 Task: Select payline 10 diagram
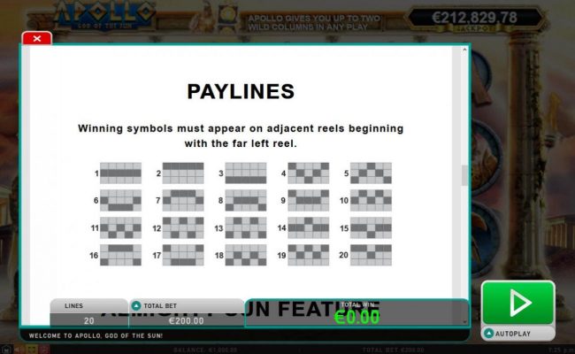(371, 200)
